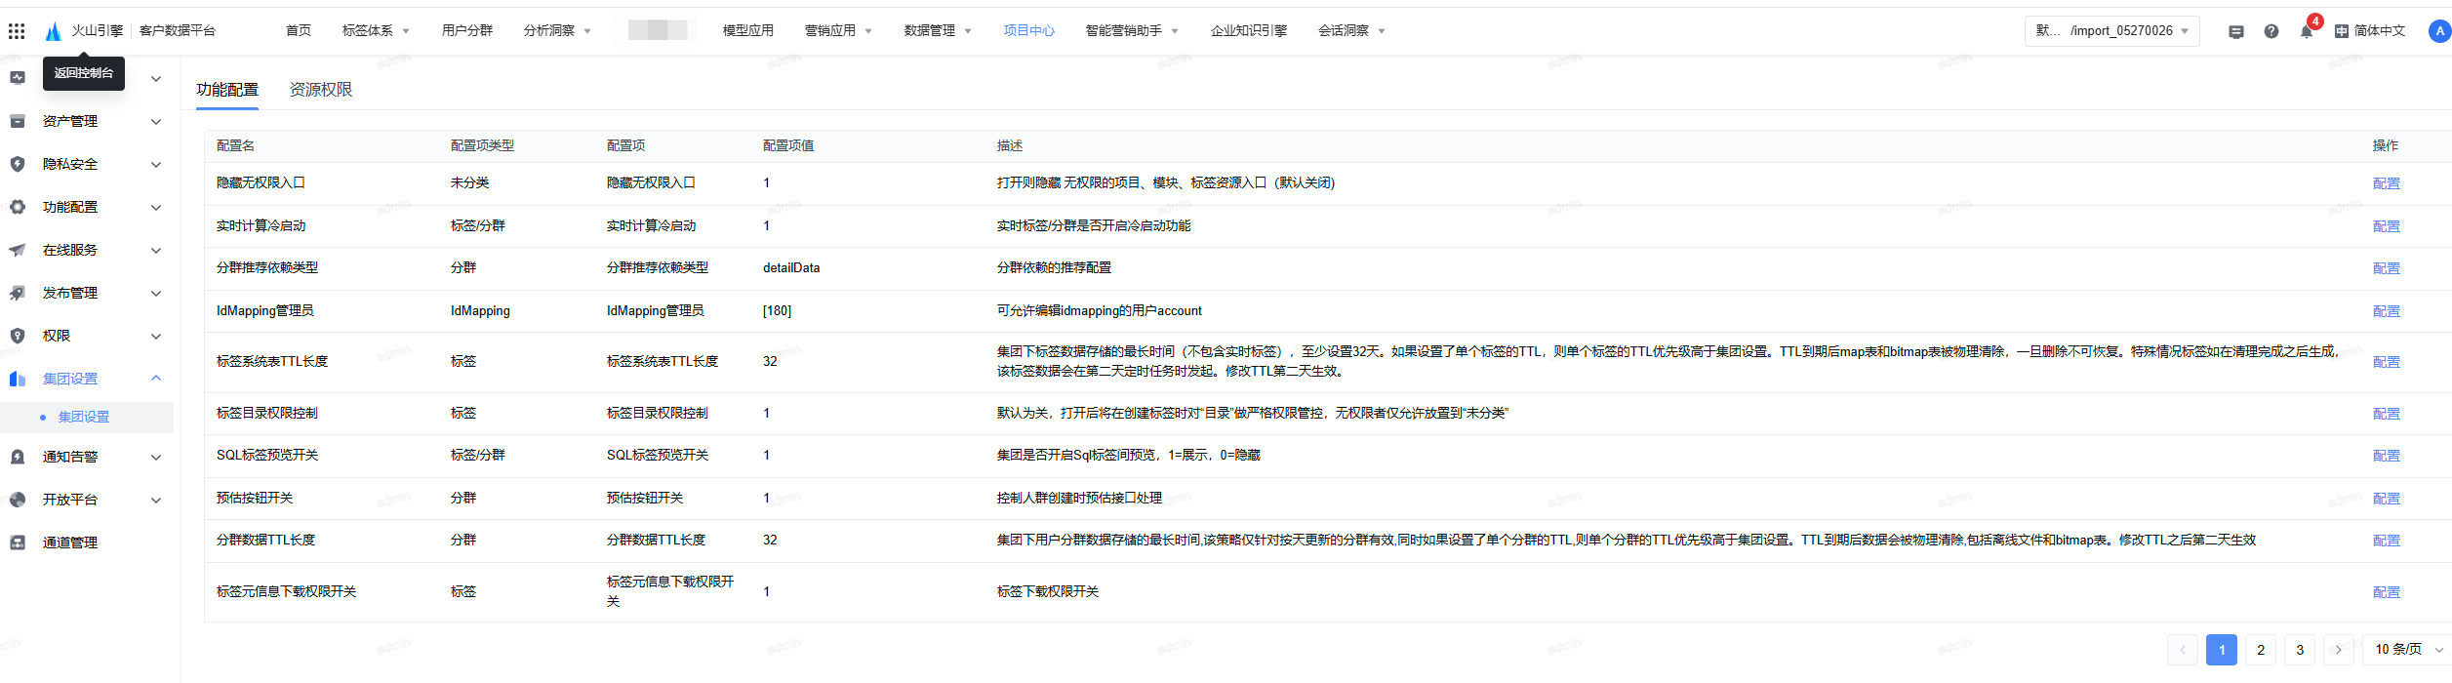
Task: Expand the 在线服务 sidebar menu
Action: (156, 250)
